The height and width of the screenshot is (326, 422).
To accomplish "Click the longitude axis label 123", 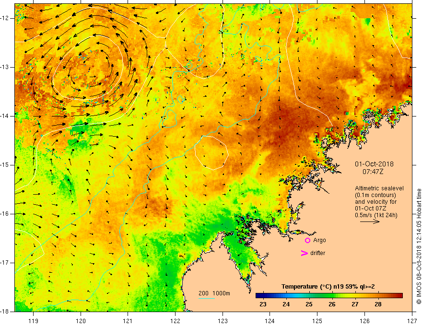I will (x=223, y=321).
